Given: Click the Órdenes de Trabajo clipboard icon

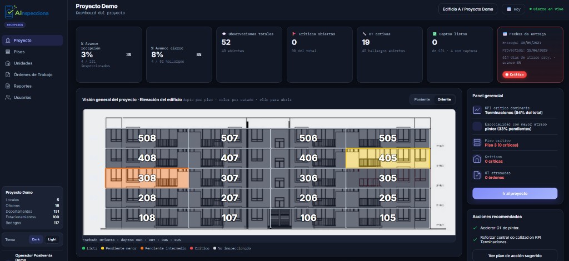Looking at the screenshot, I should [8, 74].
